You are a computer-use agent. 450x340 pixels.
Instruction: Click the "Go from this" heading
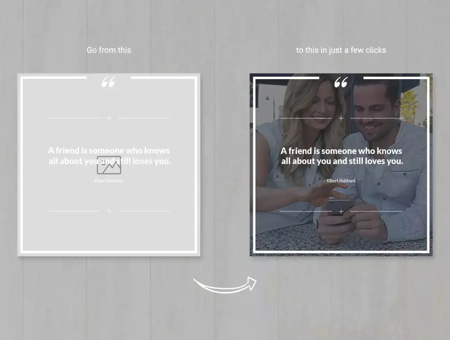109,50
